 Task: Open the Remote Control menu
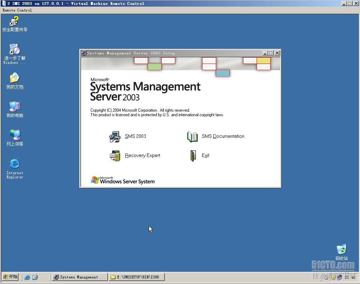(x=17, y=10)
